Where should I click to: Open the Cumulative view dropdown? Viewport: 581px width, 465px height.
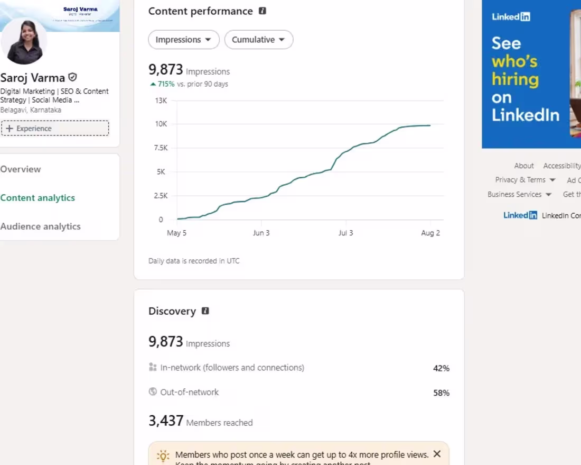tap(259, 40)
